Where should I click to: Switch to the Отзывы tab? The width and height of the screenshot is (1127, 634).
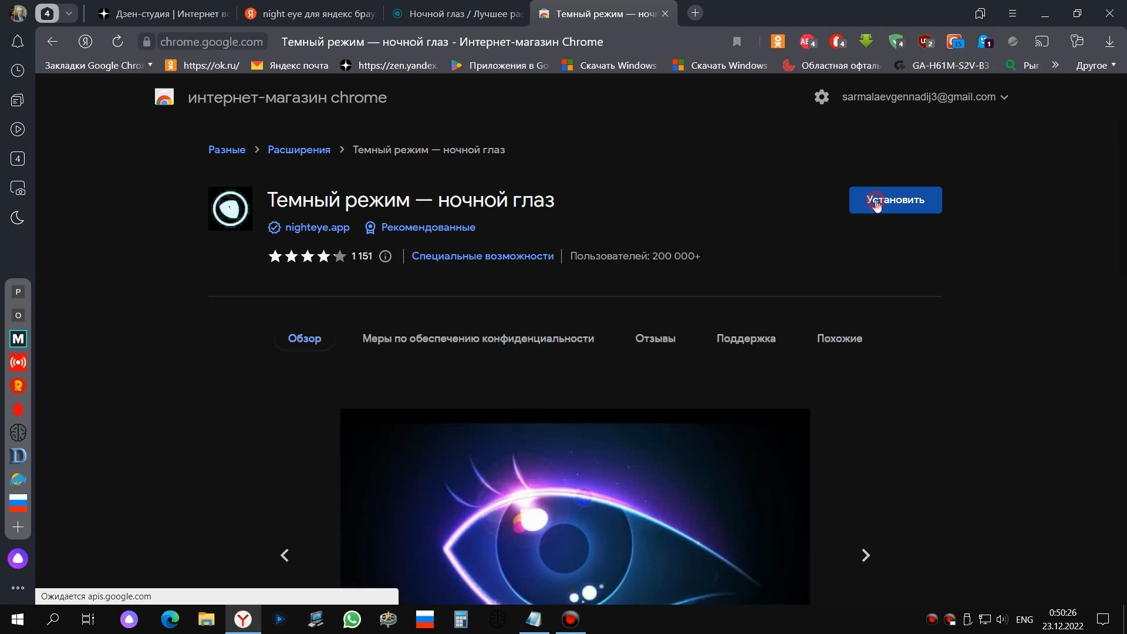pos(656,339)
